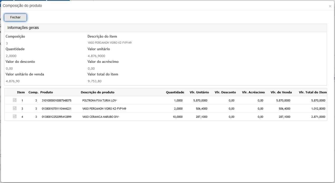
Task: Toggle checkbox for VASO CERAMICA MARUBO row
Action: pos(14,116)
